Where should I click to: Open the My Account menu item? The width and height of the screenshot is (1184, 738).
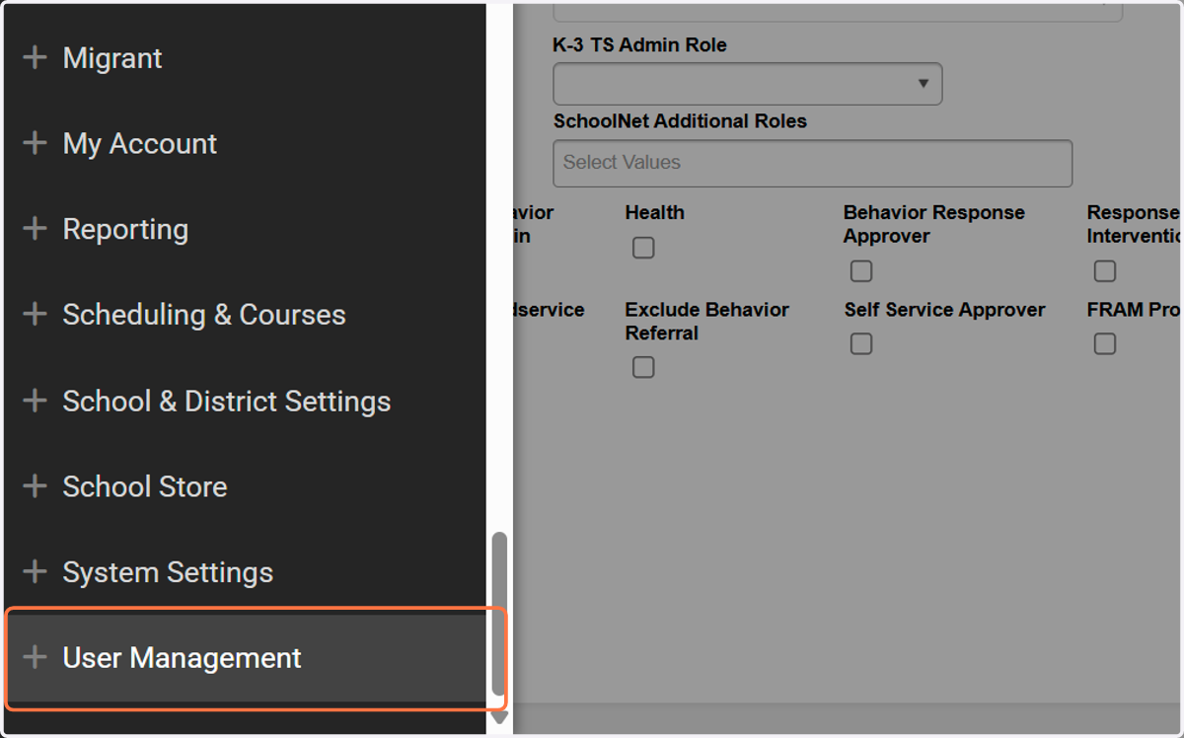(246, 143)
